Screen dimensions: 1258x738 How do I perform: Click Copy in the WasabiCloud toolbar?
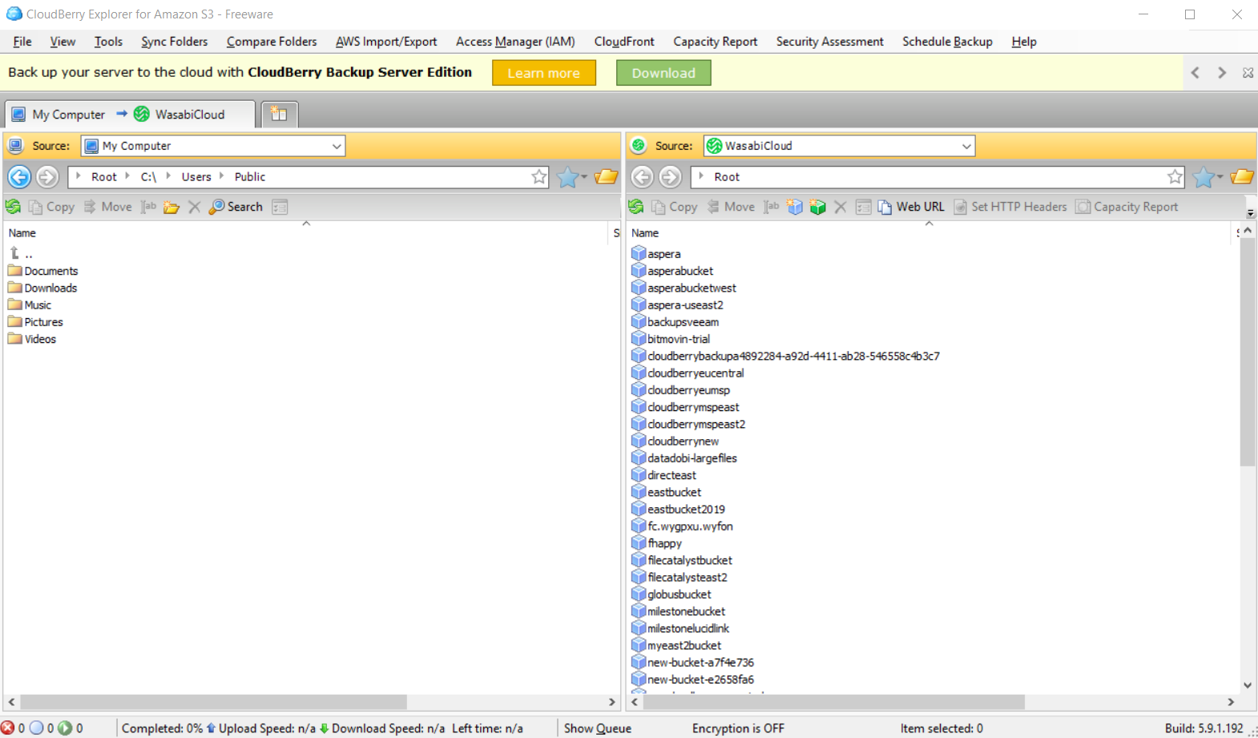(x=674, y=207)
